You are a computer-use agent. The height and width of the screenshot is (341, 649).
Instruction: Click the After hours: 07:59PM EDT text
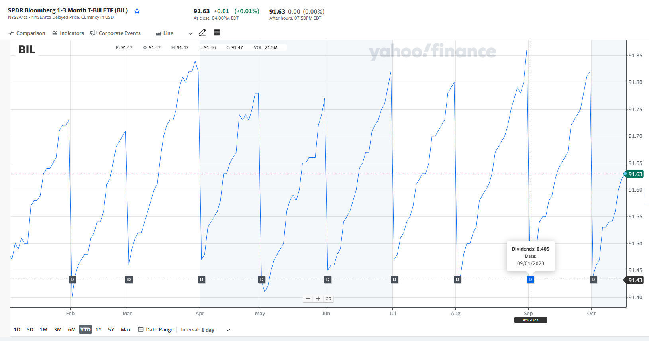tap(295, 18)
